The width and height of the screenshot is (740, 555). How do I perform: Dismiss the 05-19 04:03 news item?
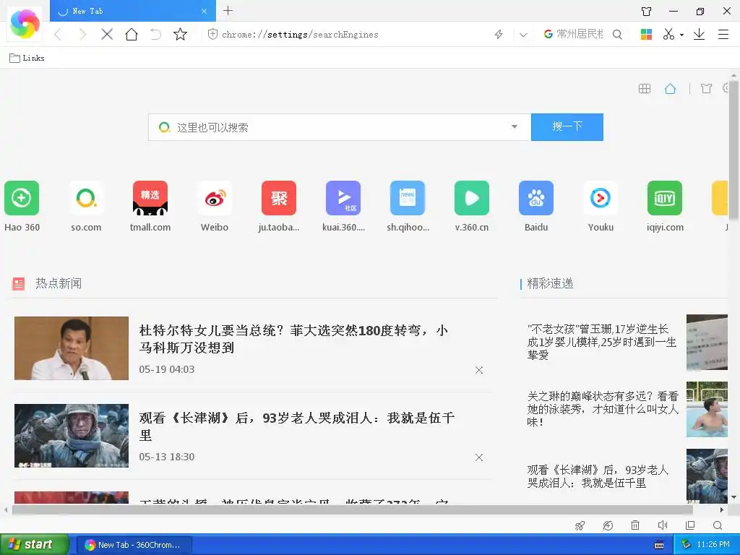[x=478, y=370]
